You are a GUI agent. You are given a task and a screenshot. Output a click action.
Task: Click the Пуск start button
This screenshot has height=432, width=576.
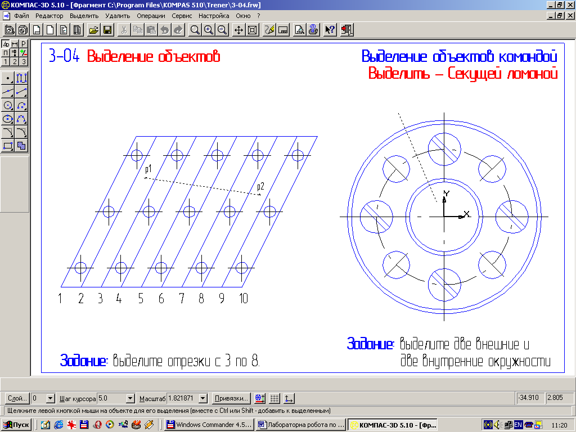point(16,425)
